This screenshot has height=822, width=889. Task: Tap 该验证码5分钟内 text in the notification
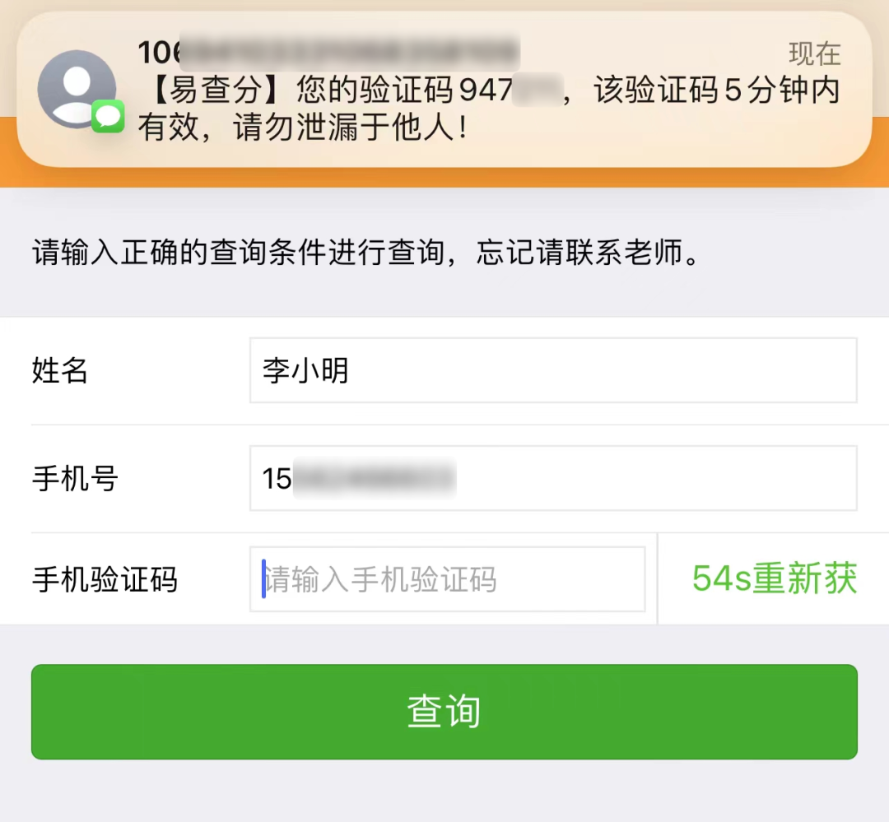click(x=717, y=90)
